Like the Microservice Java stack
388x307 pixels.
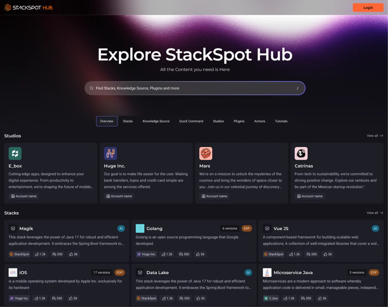click(x=322, y=298)
